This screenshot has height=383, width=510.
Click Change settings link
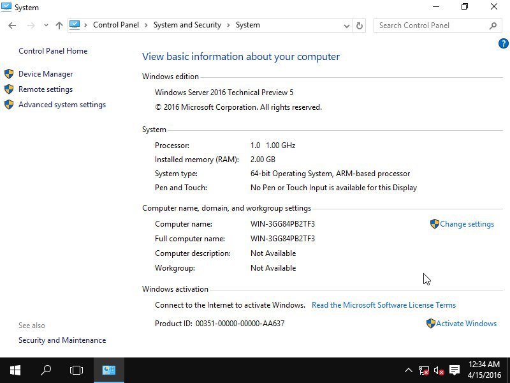click(x=467, y=224)
